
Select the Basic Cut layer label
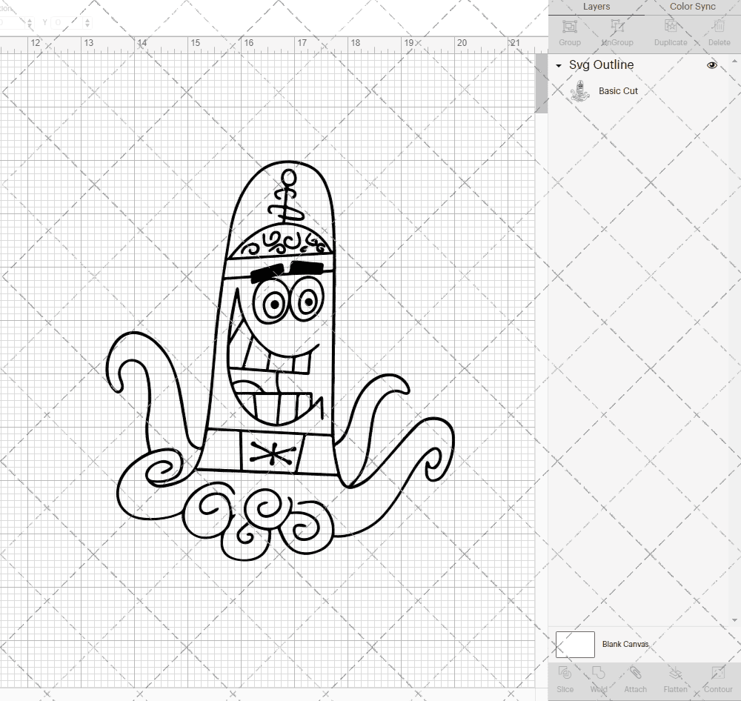click(618, 90)
